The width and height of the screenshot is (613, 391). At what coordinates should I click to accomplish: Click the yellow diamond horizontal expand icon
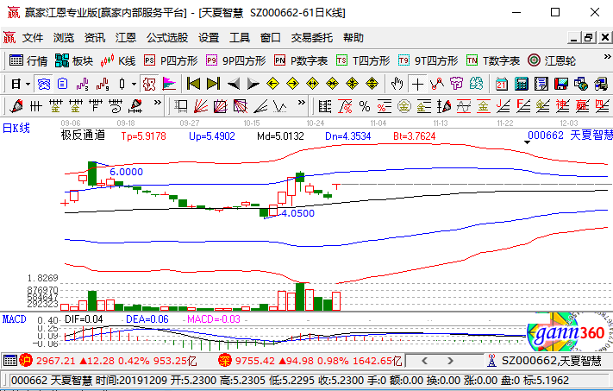coord(312,84)
